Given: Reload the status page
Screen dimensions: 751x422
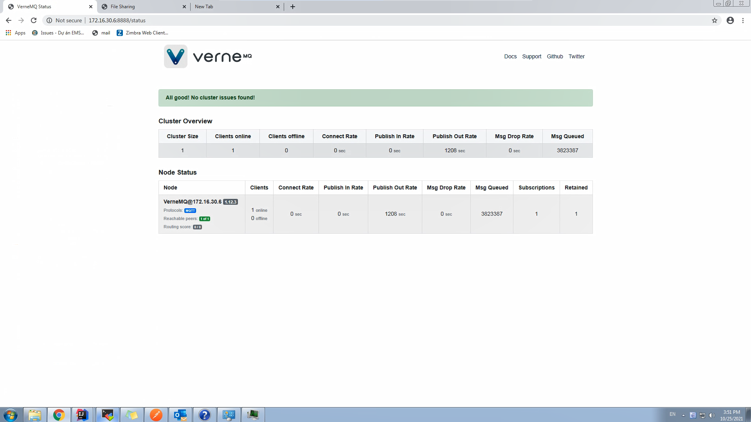Looking at the screenshot, I should point(34,20).
